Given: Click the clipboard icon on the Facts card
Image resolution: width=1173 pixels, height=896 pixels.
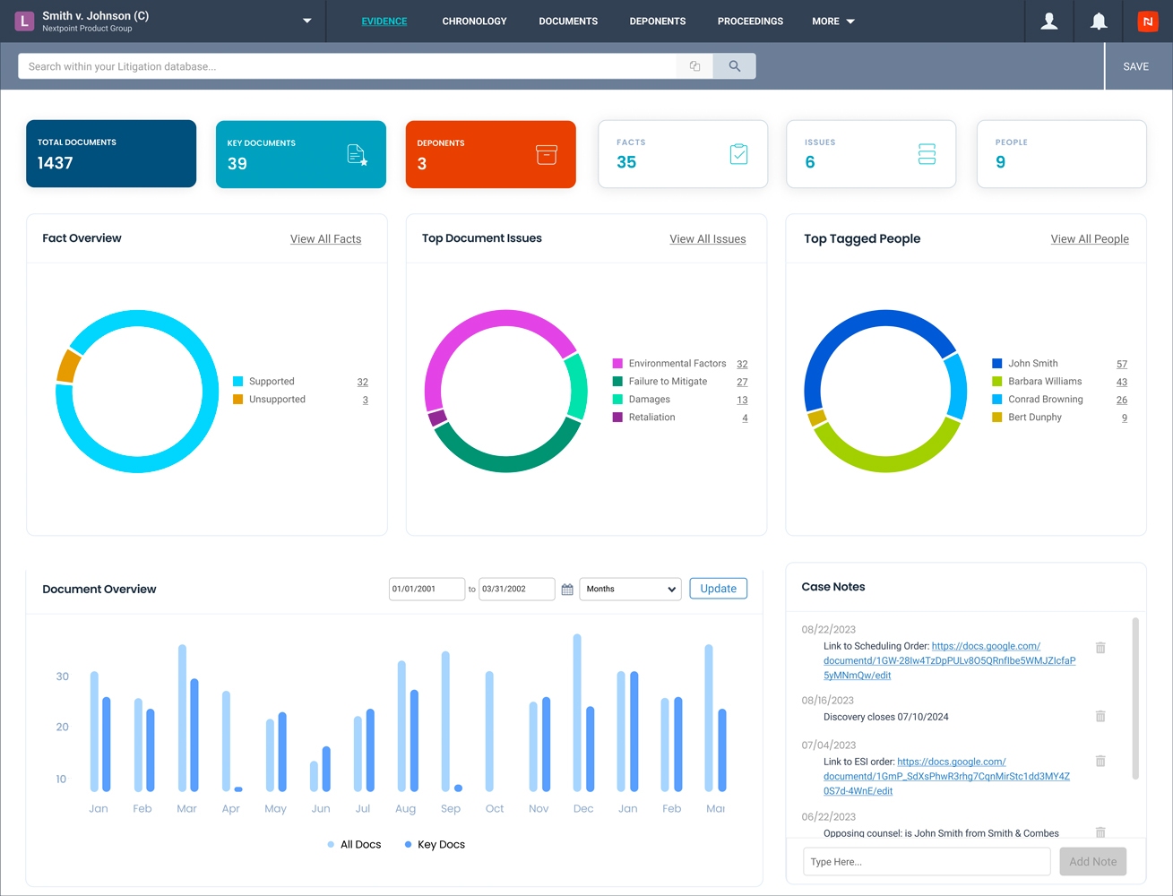Looking at the screenshot, I should click(x=738, y=153).
